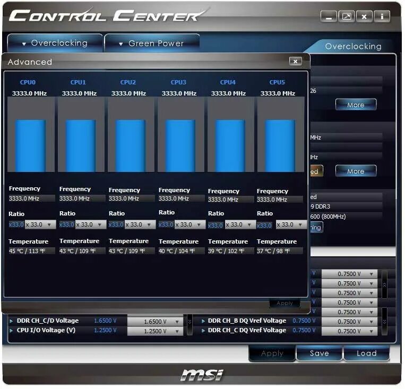Screen dimensions: 405x389
Task: Click the MSI logo at the bottom
Action: [202, 375]
